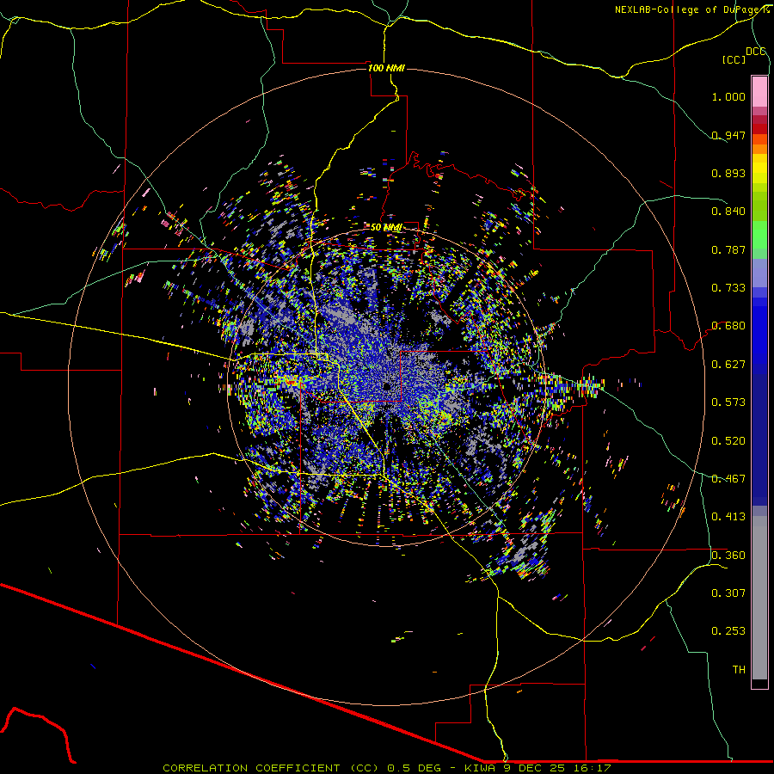The image size is (774, 774).
Task: Click the 0.413 color scale value
Action: [x=728, y=517]
